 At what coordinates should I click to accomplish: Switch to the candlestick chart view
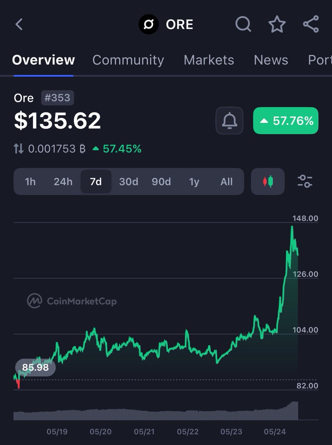pos(268,181)
